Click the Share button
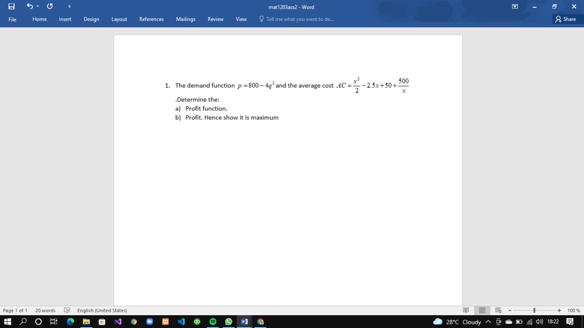This screenshot has width=584, height=328. tap(566, 19)
